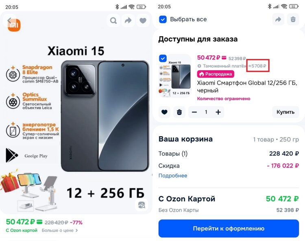The image size is (305, 241).
Task: Open similar image search icon
Action: [x=142, y=205]
